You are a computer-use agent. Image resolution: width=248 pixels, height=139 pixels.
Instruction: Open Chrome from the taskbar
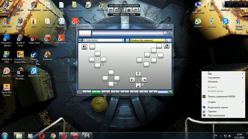53,136
